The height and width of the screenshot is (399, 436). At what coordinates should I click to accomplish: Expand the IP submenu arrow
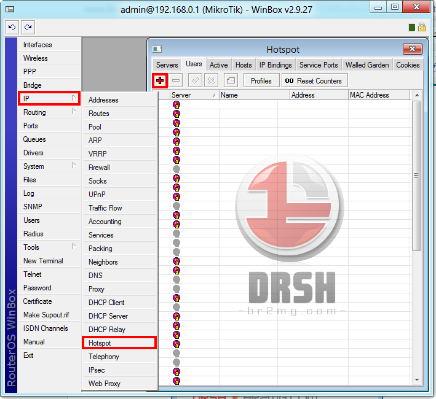click(x=74, y=98)
